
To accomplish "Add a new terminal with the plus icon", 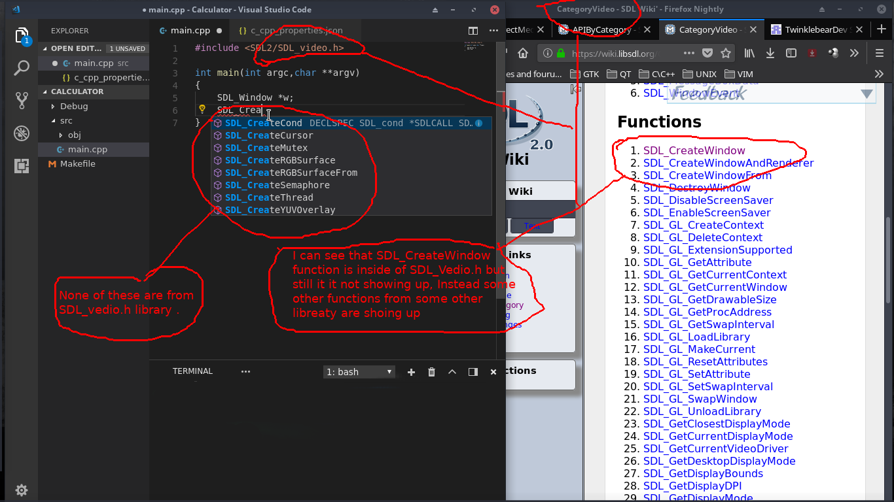I will tap(411, 371).
